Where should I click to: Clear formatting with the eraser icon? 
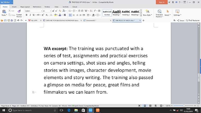click(60, 11)
